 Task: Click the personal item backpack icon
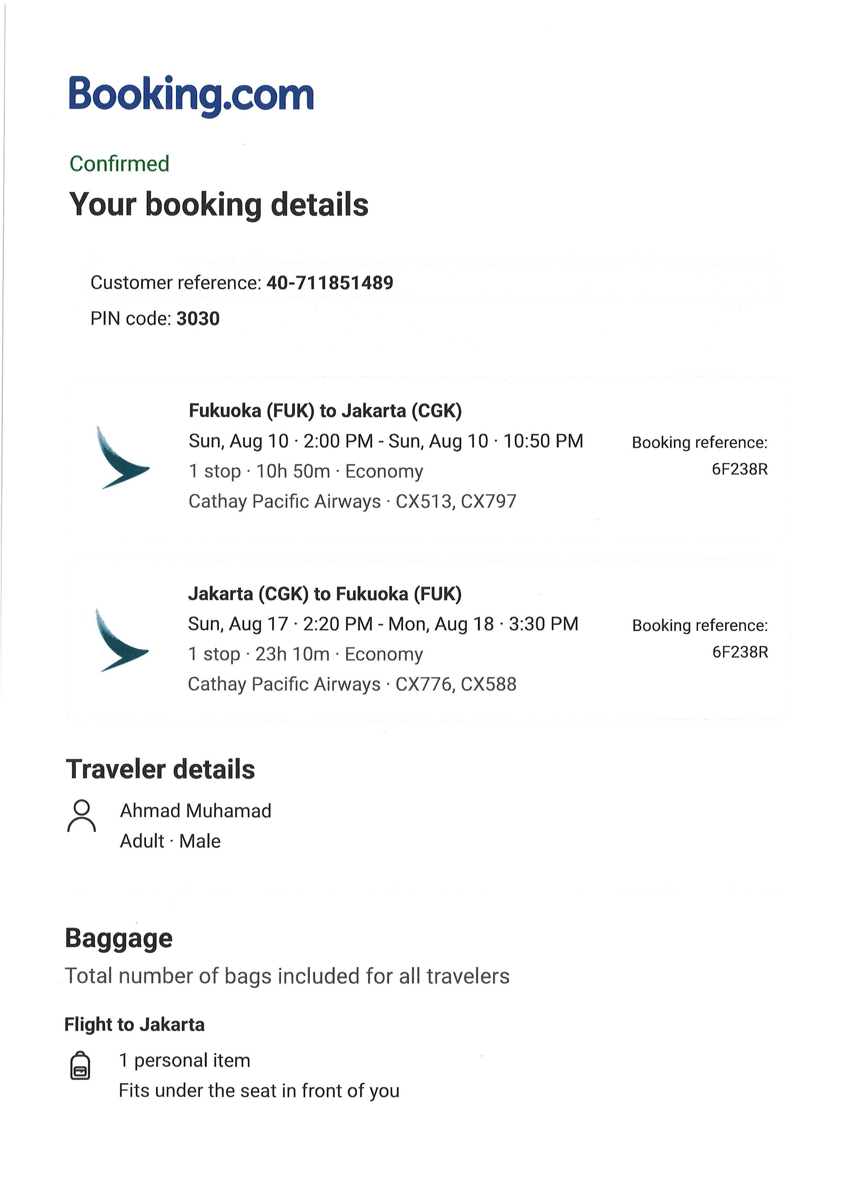pos(80,1066)
